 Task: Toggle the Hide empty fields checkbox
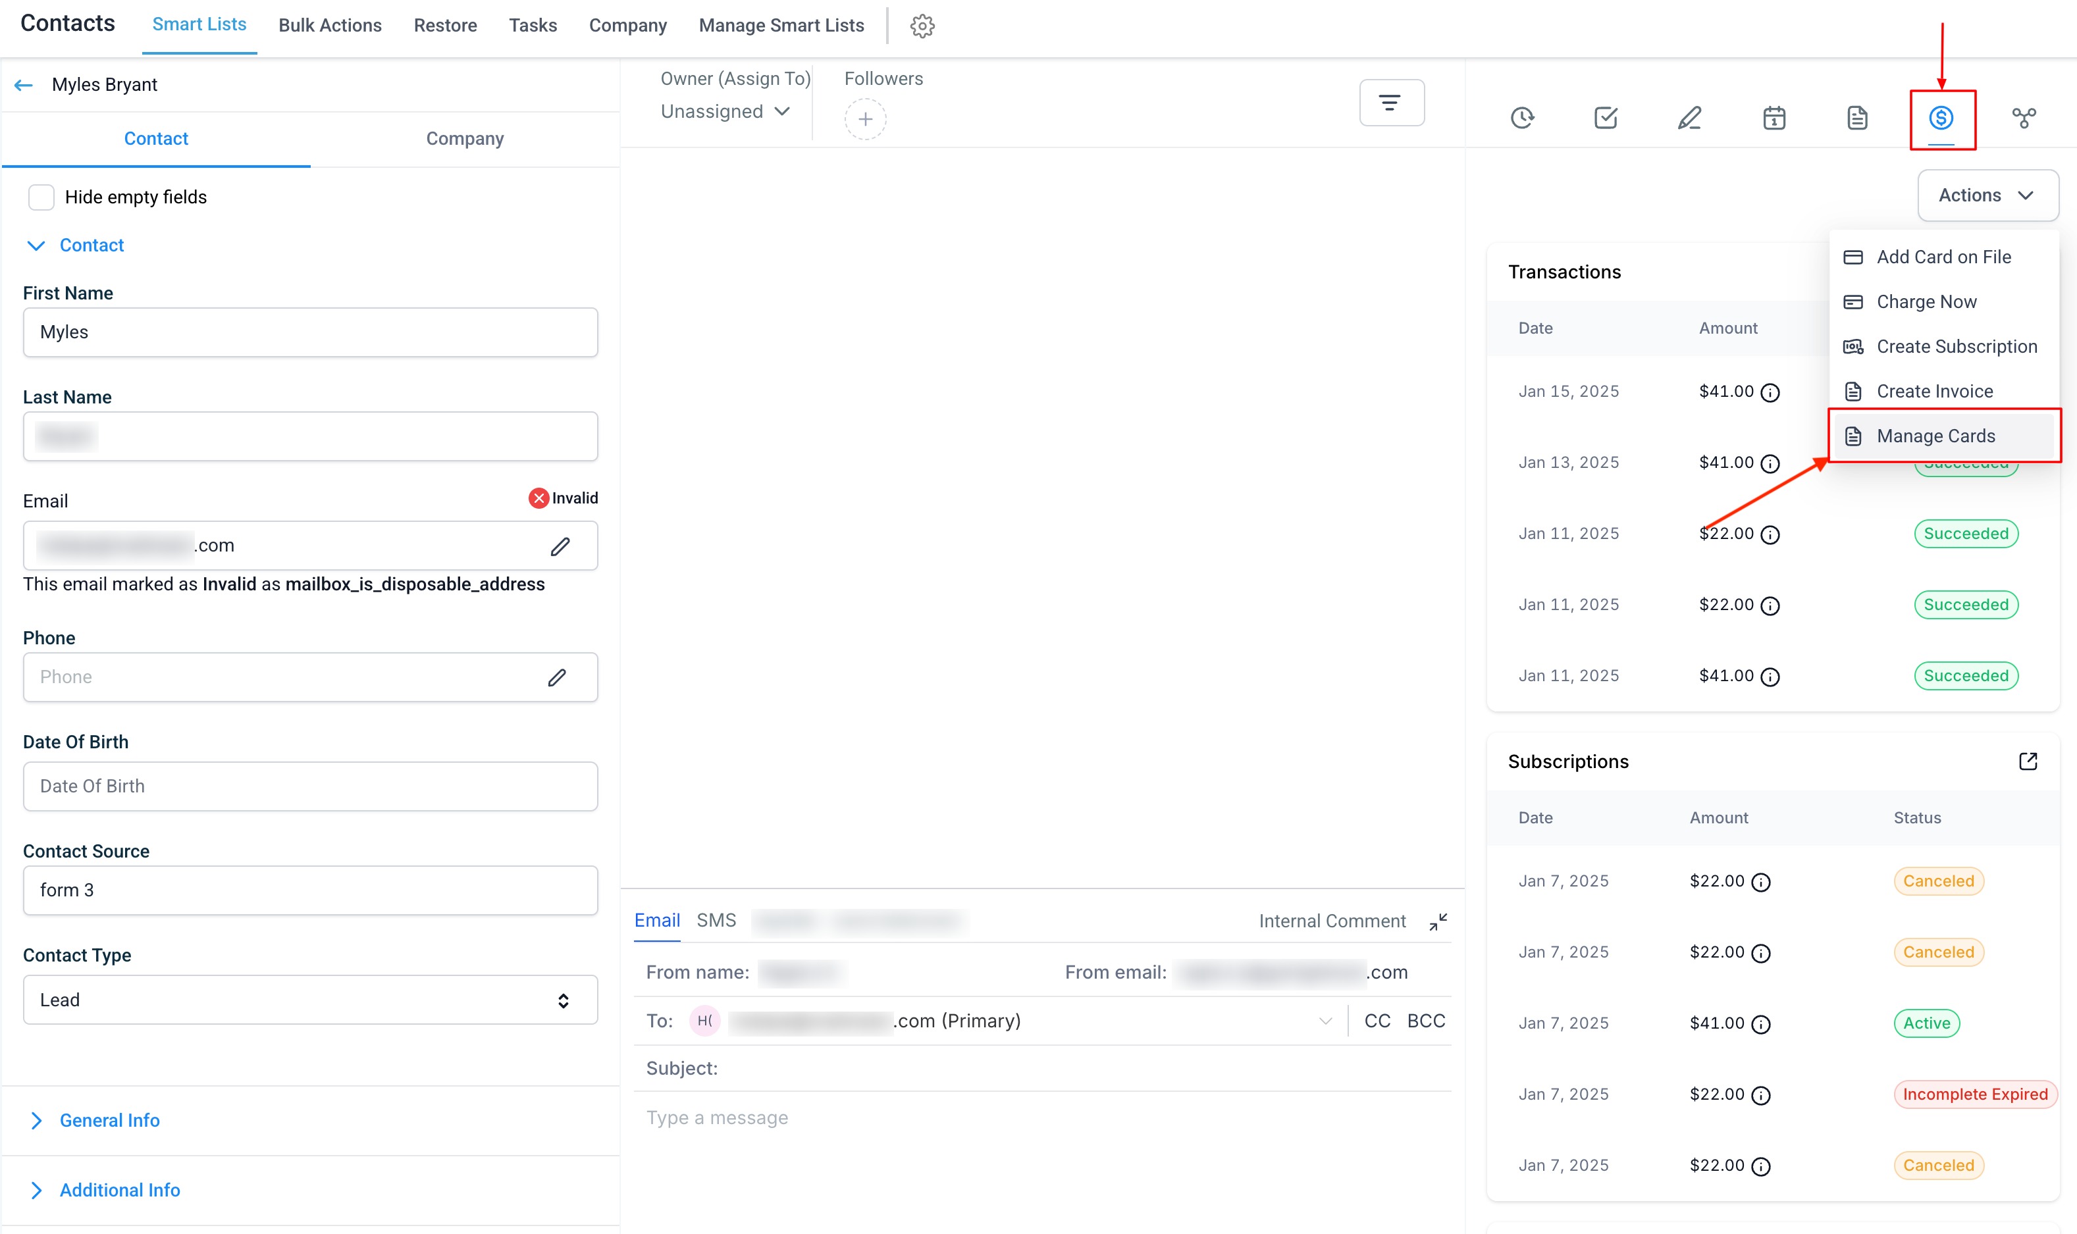point(41,197)
